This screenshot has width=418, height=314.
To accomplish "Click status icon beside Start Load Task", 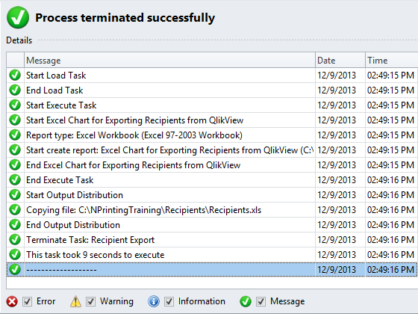I will tap(15, 76).
